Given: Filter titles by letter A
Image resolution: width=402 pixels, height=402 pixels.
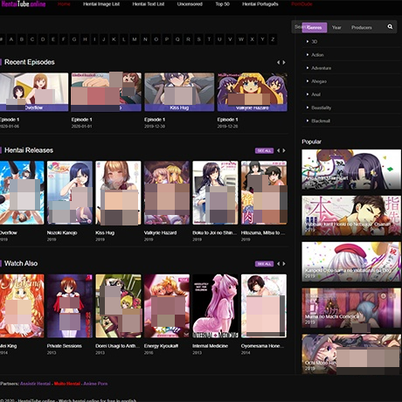Looking at the screenshot, I should pyautogui.click(x=11, y=39).
